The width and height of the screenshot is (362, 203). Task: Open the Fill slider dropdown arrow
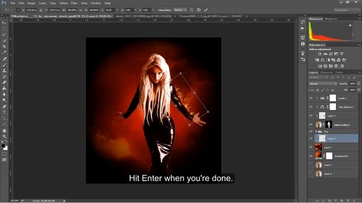point(359,90)
